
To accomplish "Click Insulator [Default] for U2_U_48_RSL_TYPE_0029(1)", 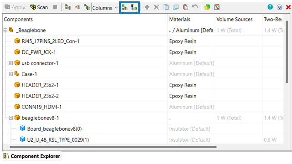I will (x=190, y=140).
